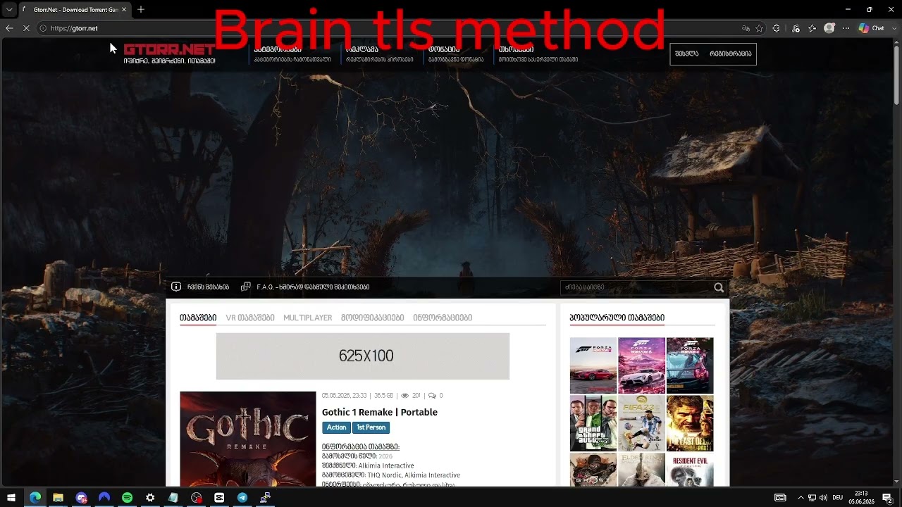This screenshot has height=507, width=902.
Task: Open the Resident Evil thumbnail
Action: [690, 470]
